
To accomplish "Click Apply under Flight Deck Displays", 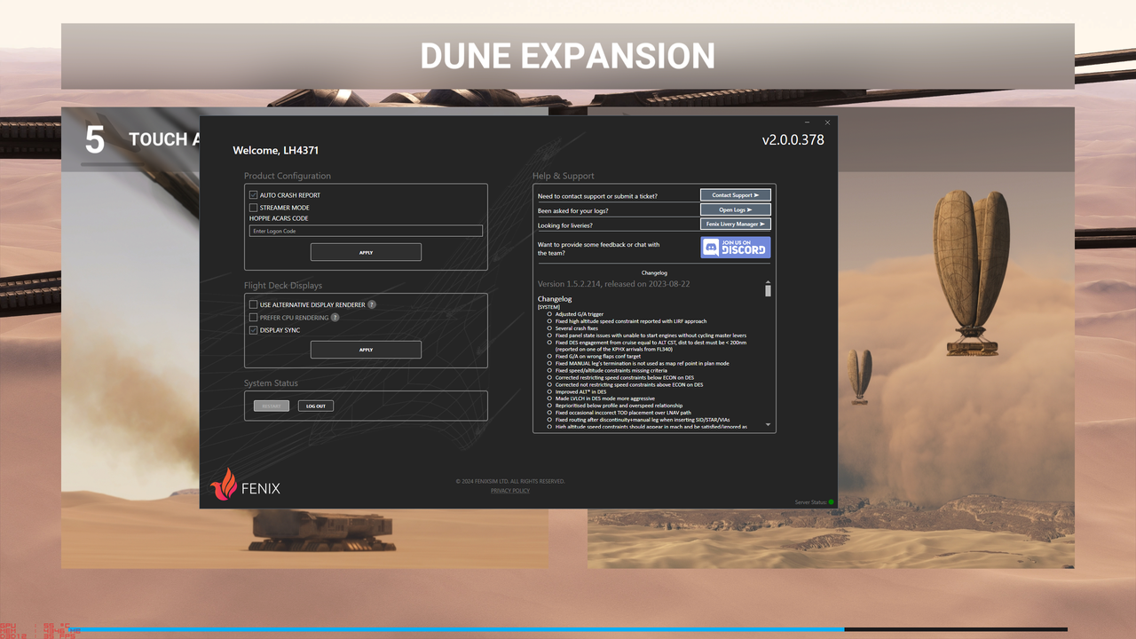I will click(x=366, y=350).
